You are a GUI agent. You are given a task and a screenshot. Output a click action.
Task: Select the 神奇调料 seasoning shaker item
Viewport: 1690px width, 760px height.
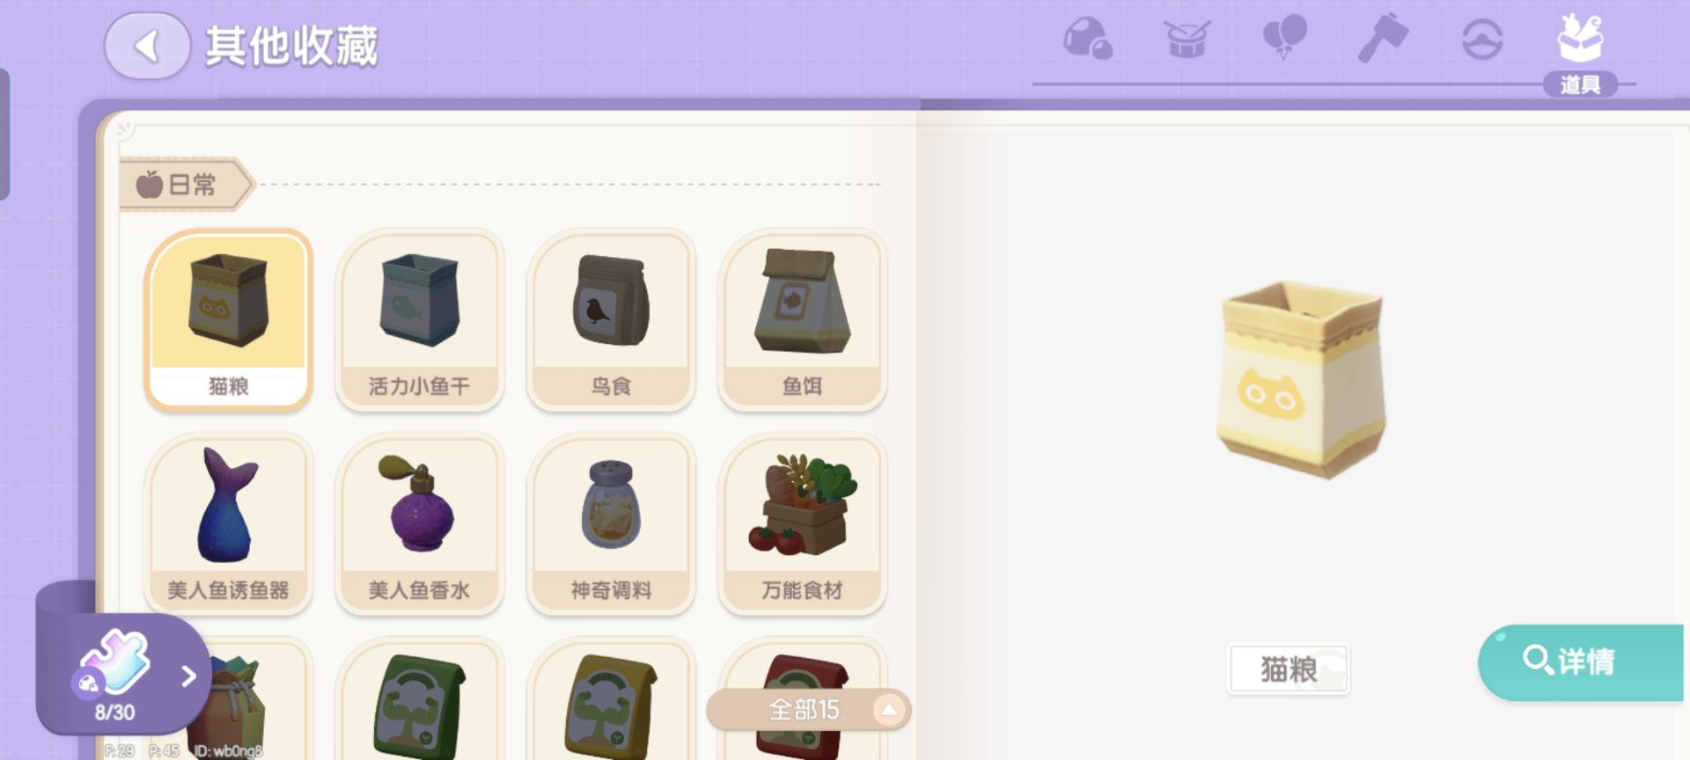click(611, 524)
